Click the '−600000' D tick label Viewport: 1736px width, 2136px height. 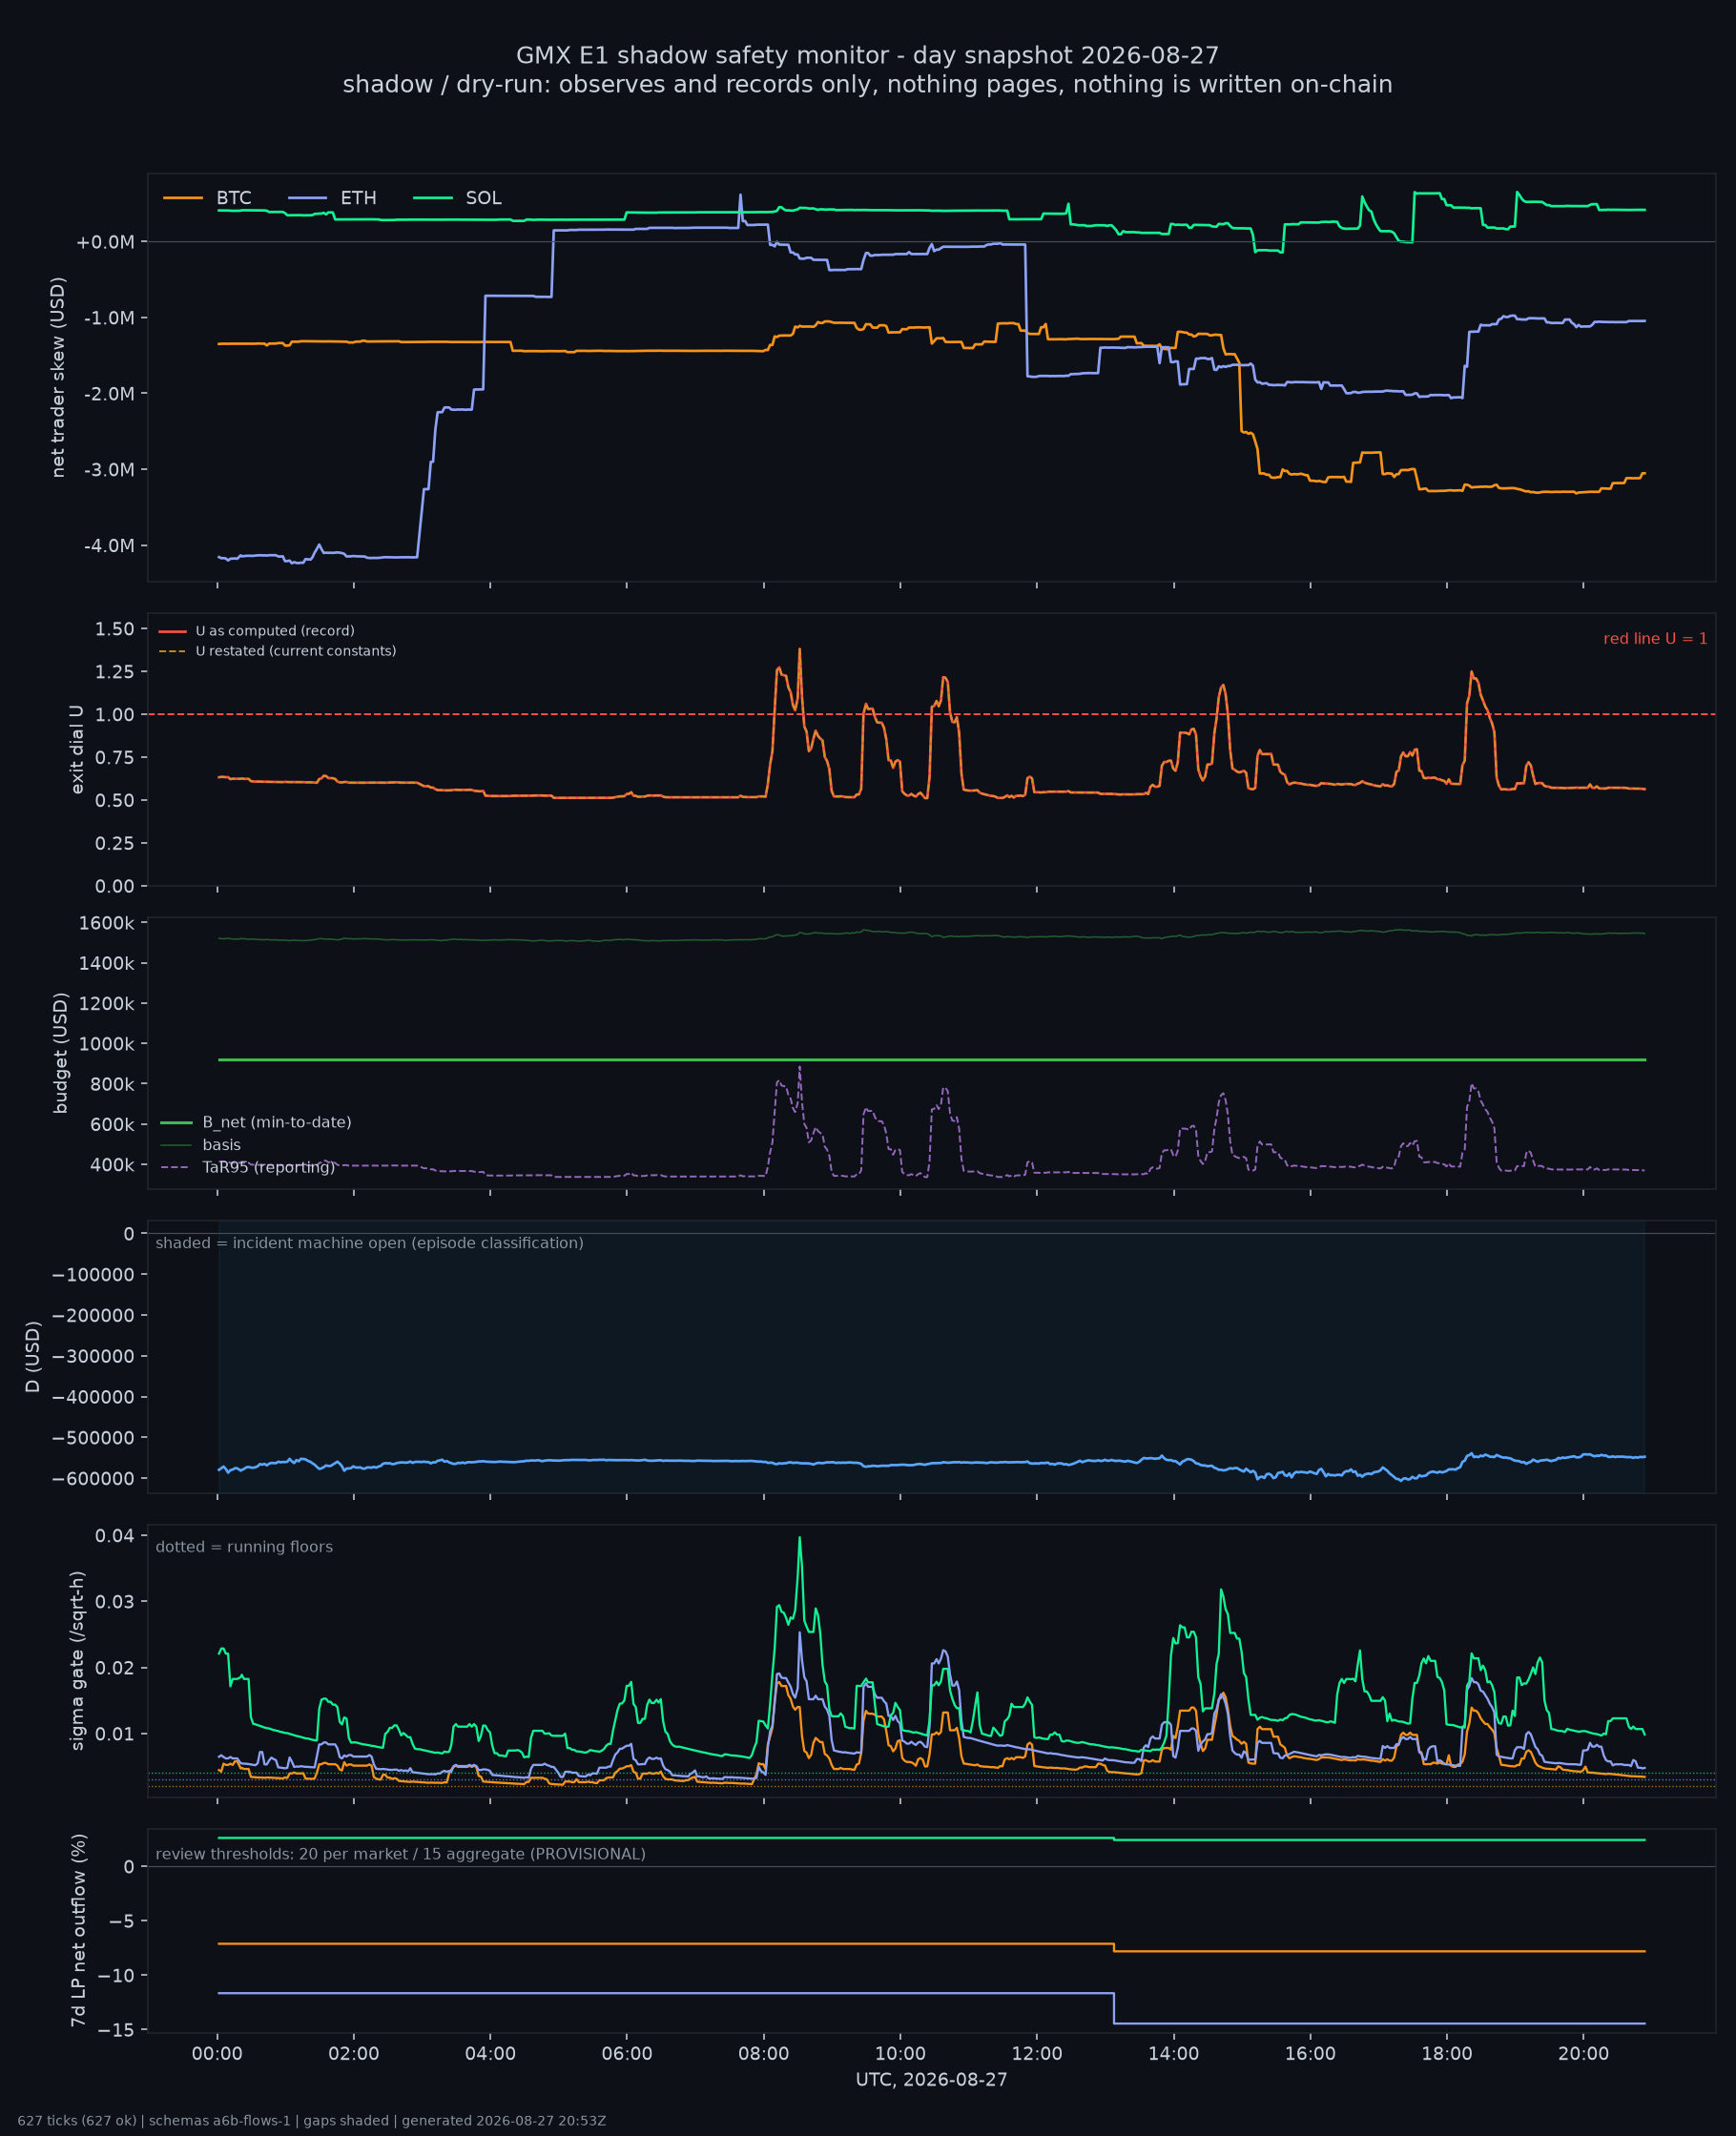coord(92,1478)
